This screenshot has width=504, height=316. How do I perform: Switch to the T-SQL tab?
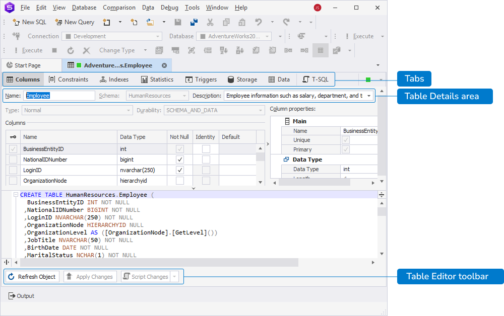[x=316, y=80]
